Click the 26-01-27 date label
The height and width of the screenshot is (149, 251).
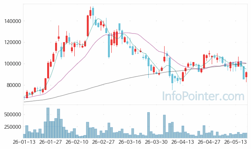51,142
